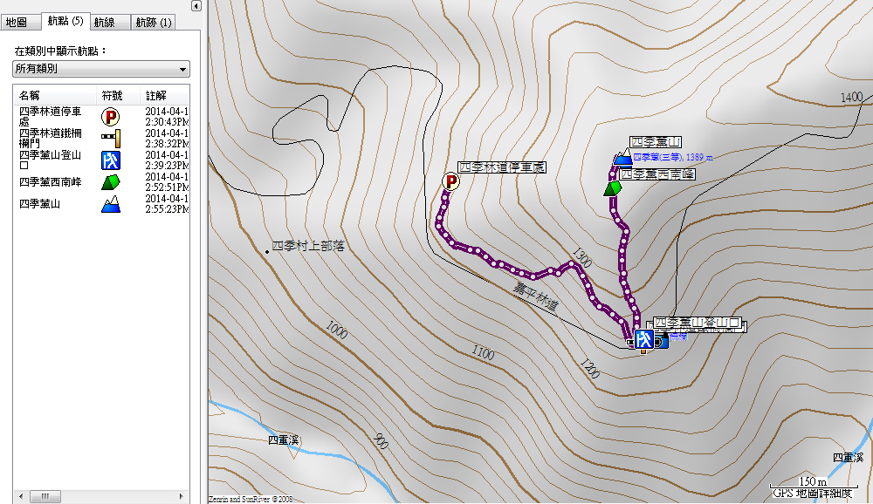Click the blue summit marker on the map

point(622,159)
